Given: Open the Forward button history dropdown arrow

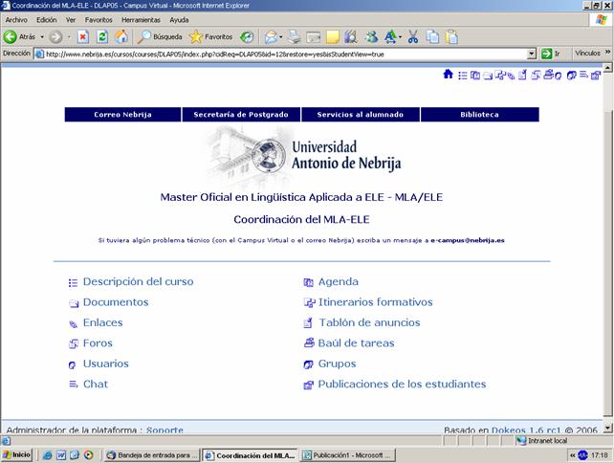Looking at the screenshot, I should tap(69, 37).
